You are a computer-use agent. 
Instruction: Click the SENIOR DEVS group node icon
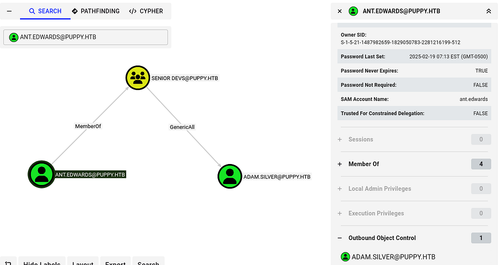pos(137,78)
